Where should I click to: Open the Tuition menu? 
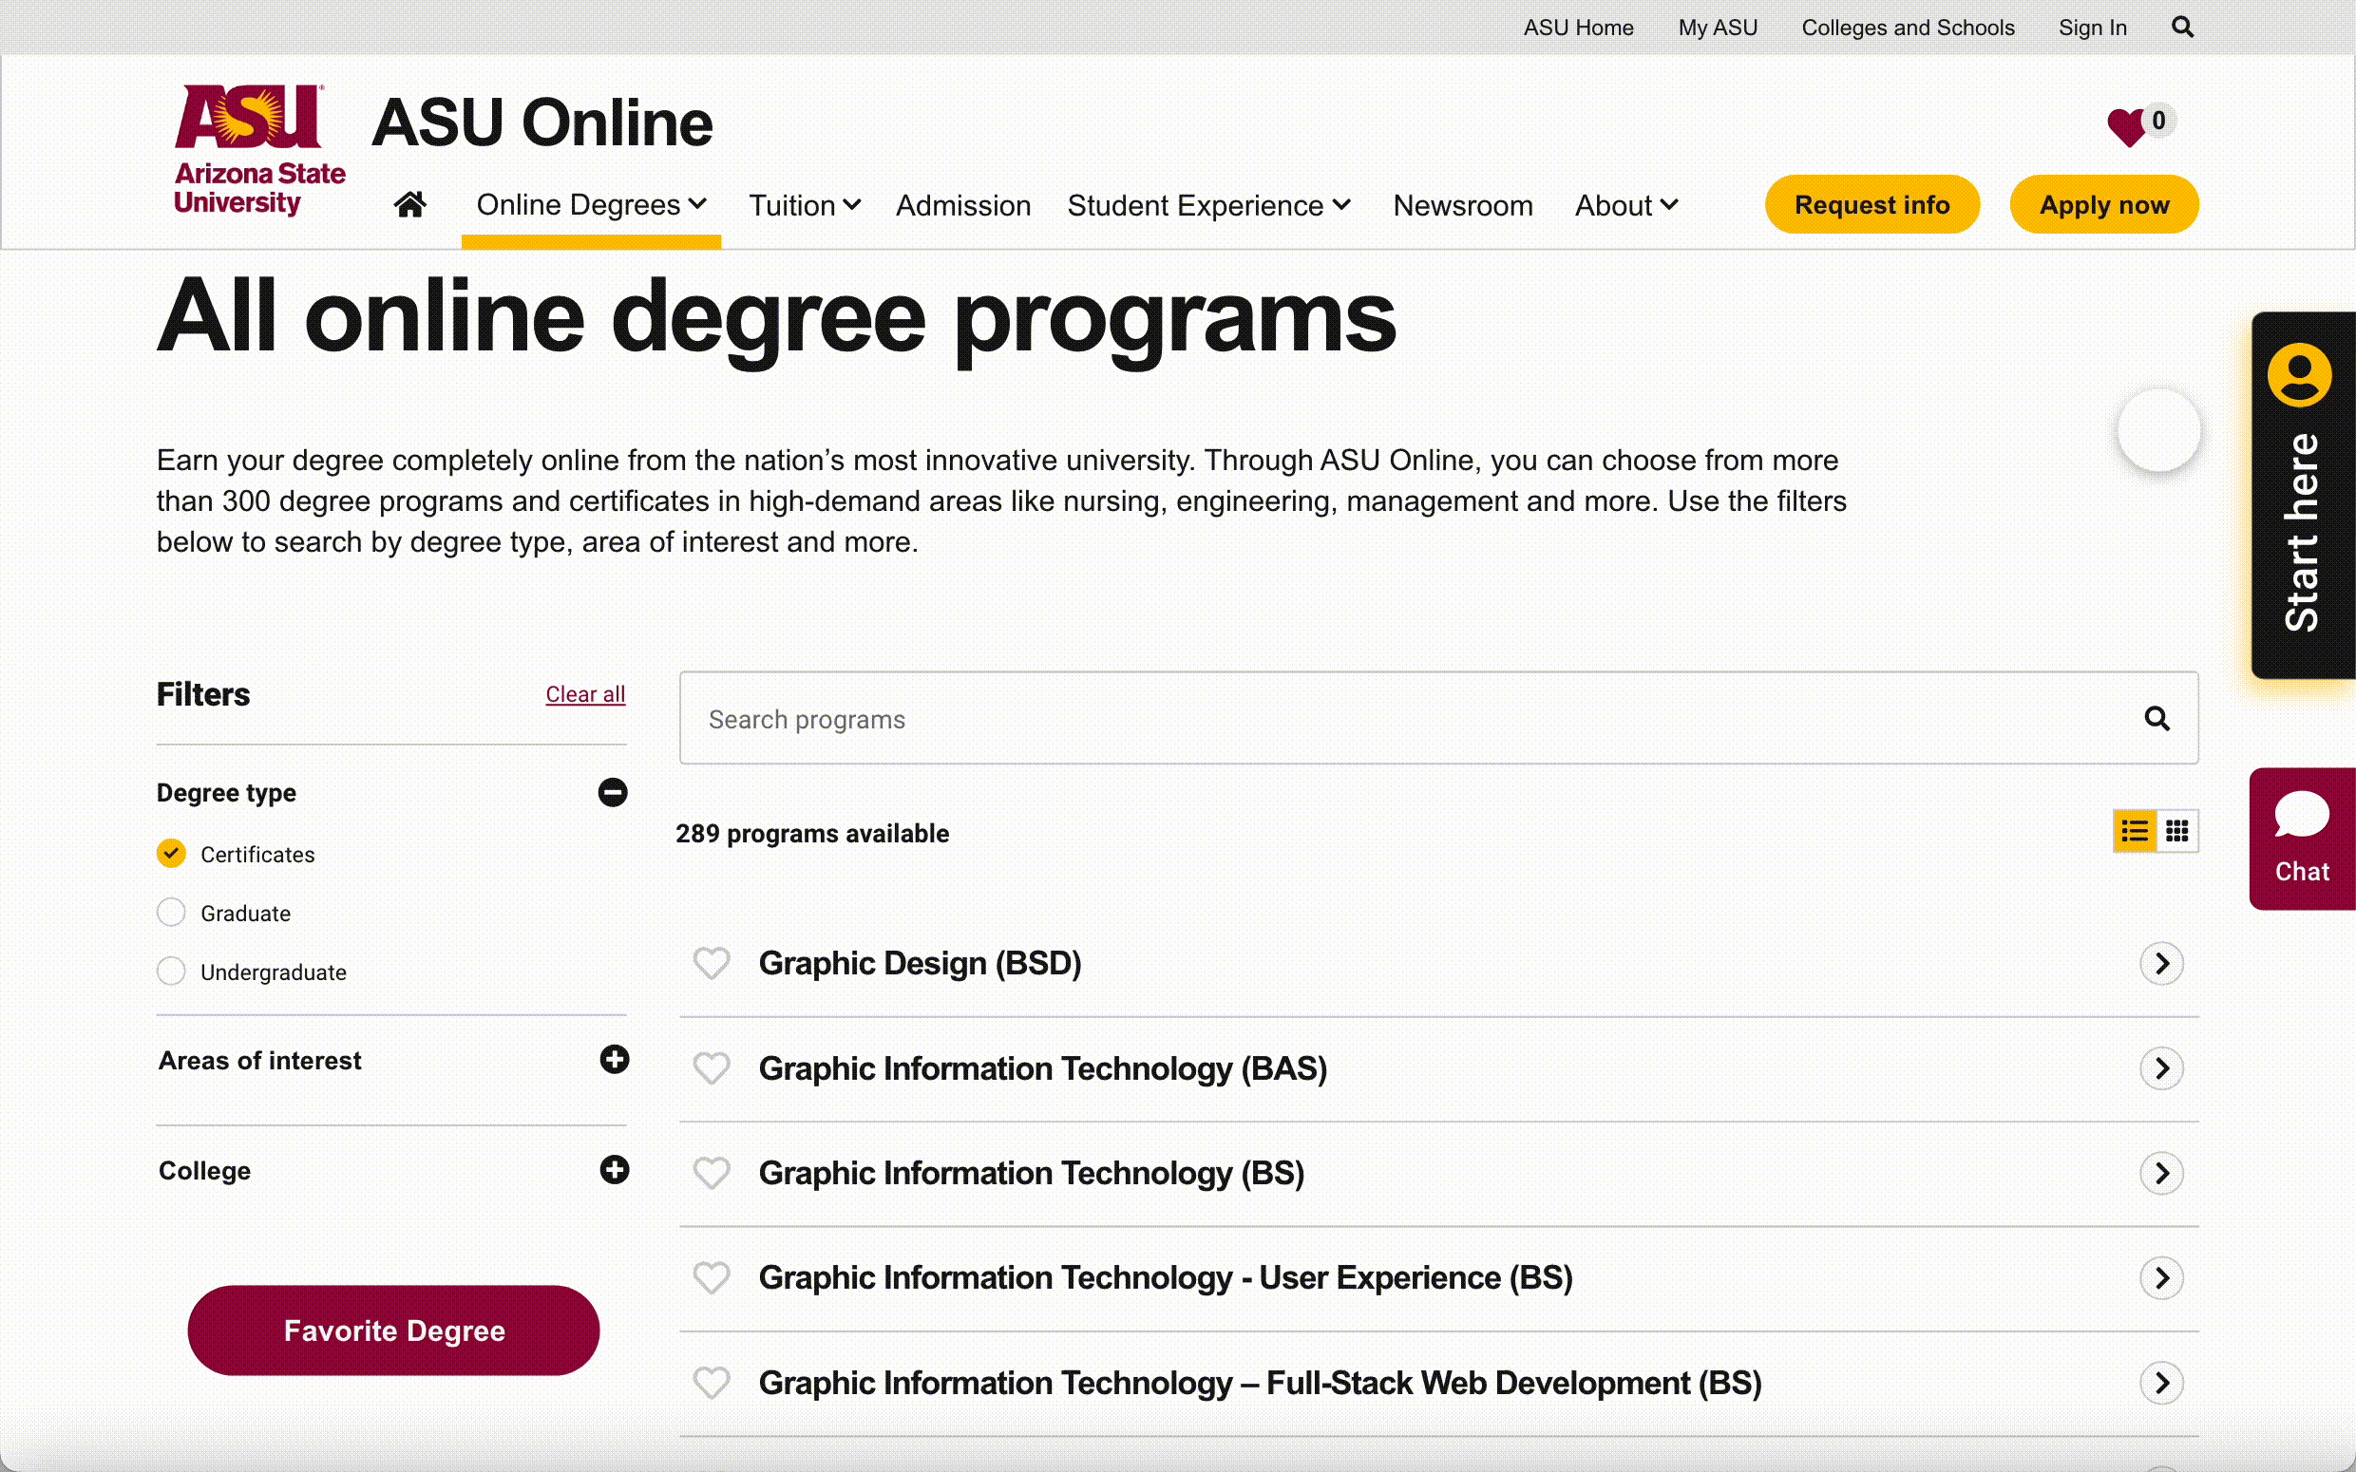tap(804, 205)
